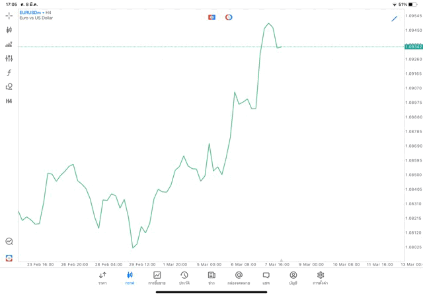
Task: Tap the calendar icon at bottom-left
Action: point(9,258)
